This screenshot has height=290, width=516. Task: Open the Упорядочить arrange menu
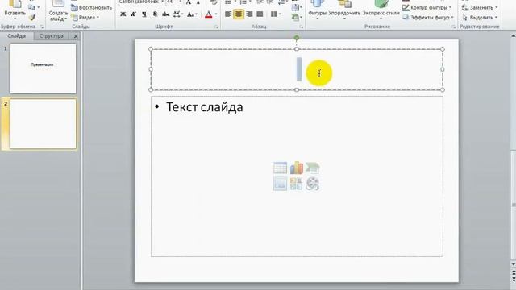344,10
